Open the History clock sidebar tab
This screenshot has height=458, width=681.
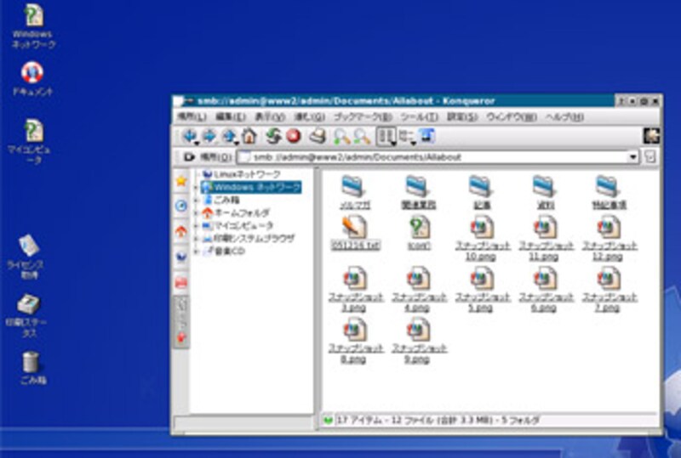[181, 206]
